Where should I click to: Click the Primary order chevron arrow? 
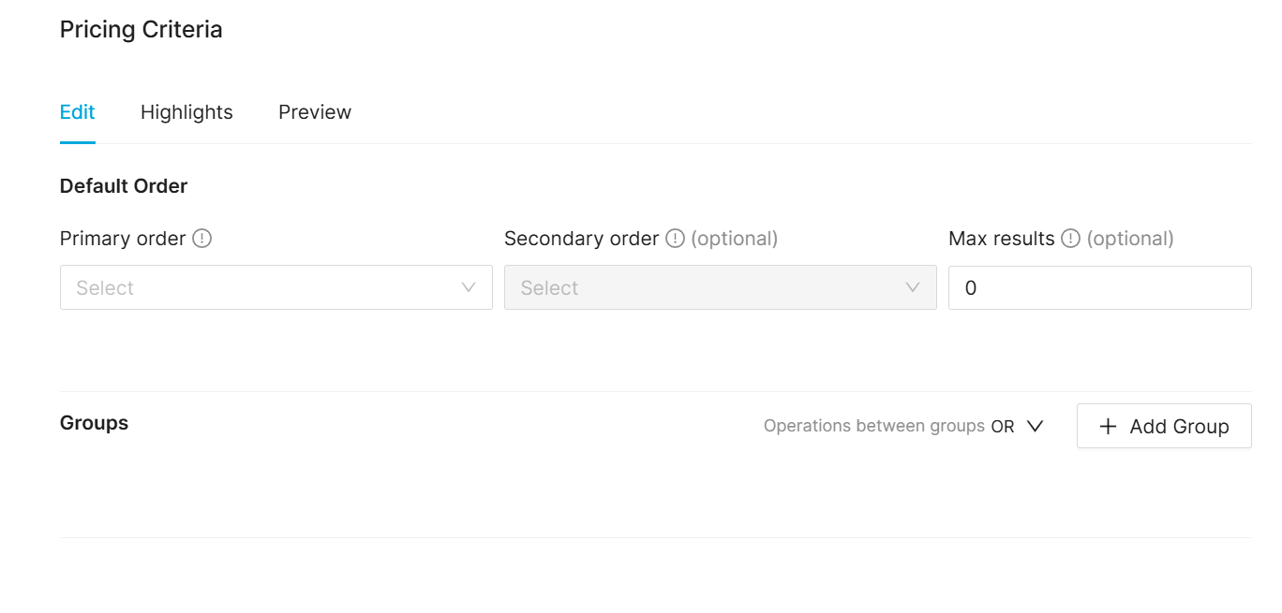click(469, 287)
